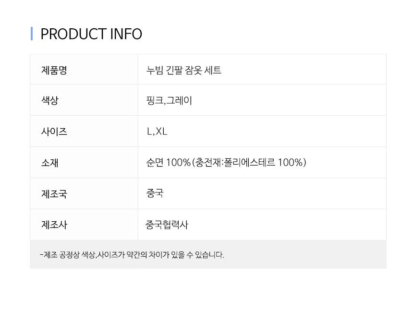Click the 핑크,그레이 color value
The height and width of the screenshot is (310, 413).
pyautogui.click(x=169, y=100)
